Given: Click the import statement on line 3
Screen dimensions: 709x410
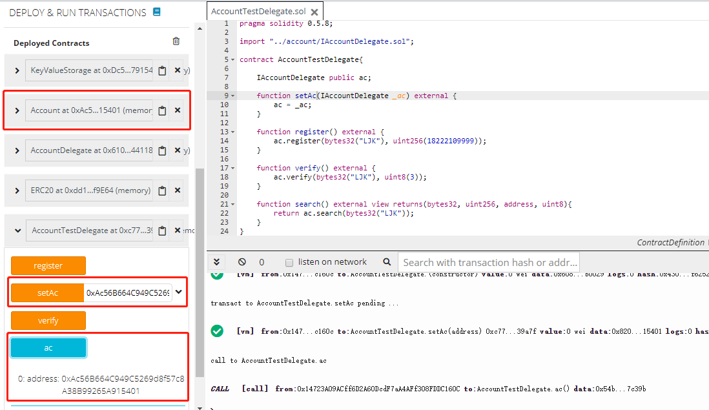Looking at the screenshot, I should [327, 41].
